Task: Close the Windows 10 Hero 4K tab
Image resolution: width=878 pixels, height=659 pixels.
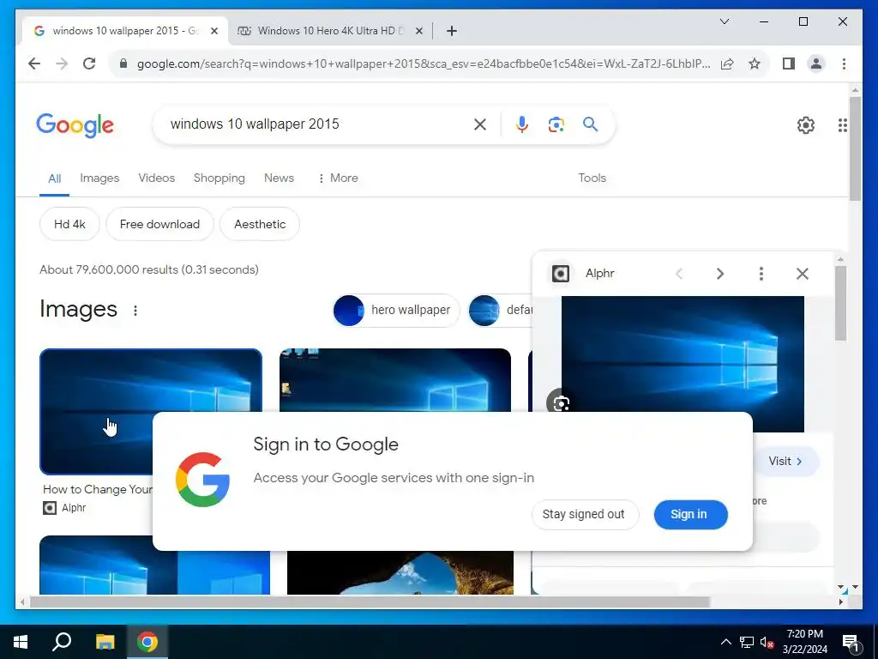Action: [x=418, y=31]
